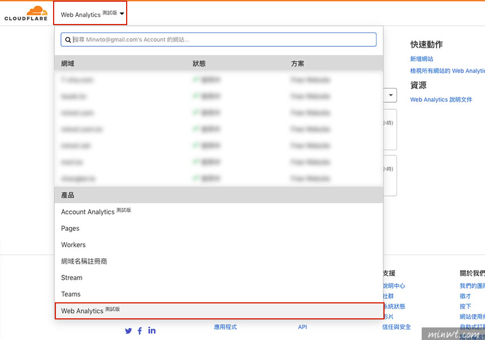Click 應用程式 footer link
Viewport: 485px width, 340px height.
[x=225, y=327]
